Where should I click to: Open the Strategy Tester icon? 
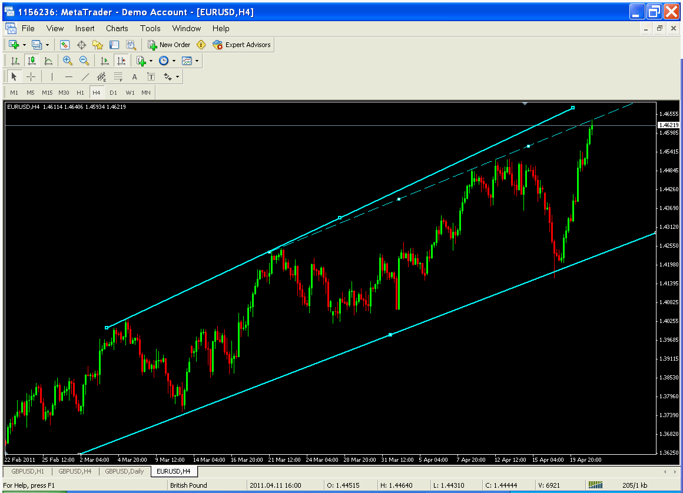tap(131, 45)
